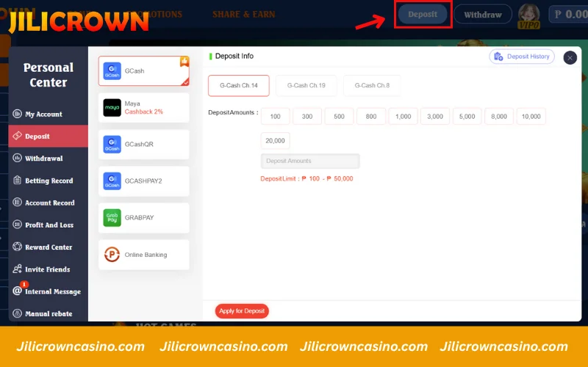Pick the 10,000 deposit amount
Screen dimensions: 588x367
click(531, 117)
